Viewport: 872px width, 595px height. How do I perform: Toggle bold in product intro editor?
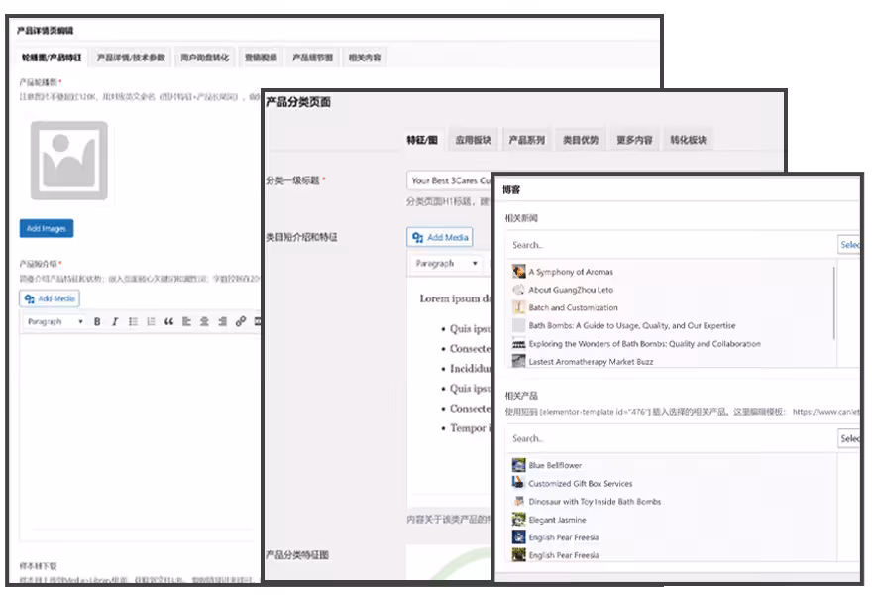coord(97,321)
